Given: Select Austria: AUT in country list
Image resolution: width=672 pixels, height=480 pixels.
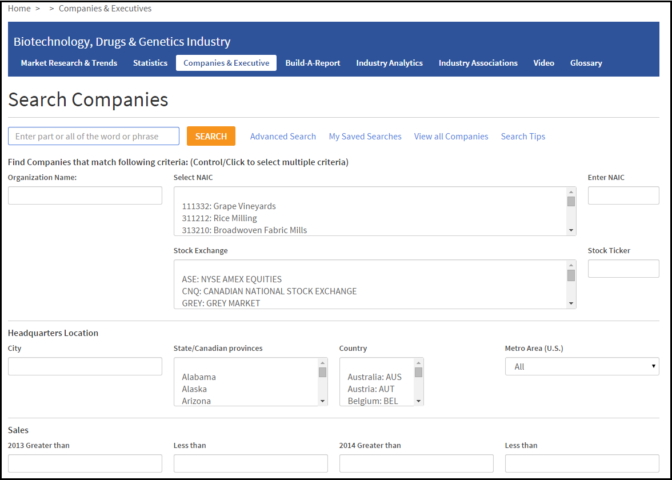Looking at the screenshot, I should click(371, 389).
